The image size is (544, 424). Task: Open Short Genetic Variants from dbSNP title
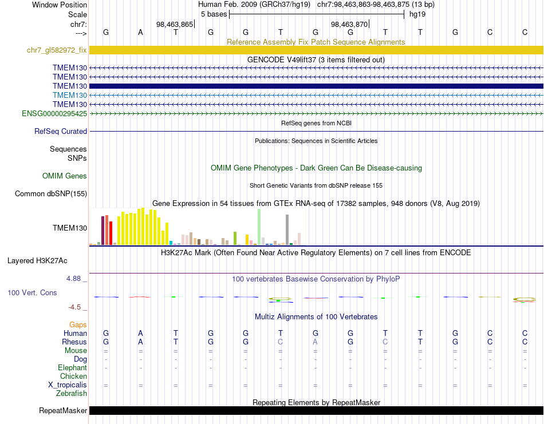(x=316, y=185)
